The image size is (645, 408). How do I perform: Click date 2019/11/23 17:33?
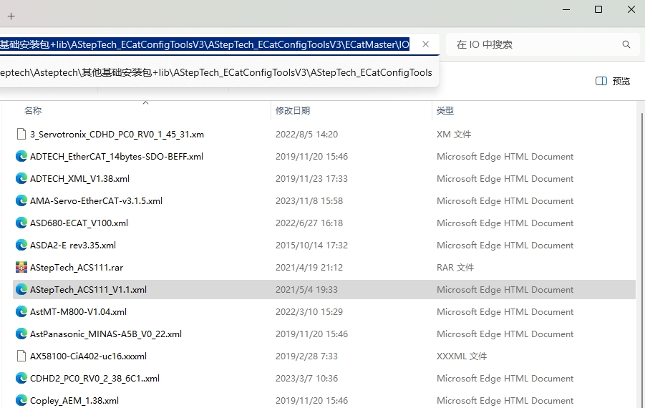[x=312, y=179]
